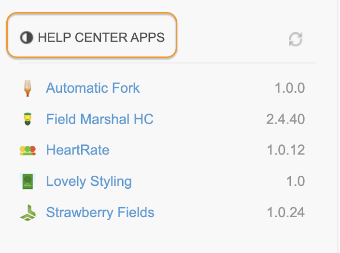
Task: Click the HeartRate people icon
Action: pos(28,150)
